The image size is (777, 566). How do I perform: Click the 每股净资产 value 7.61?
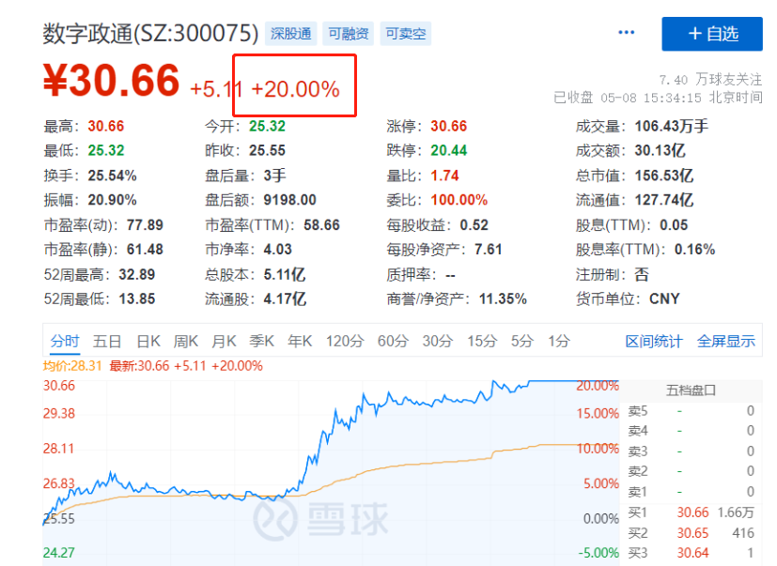point(489,250)
